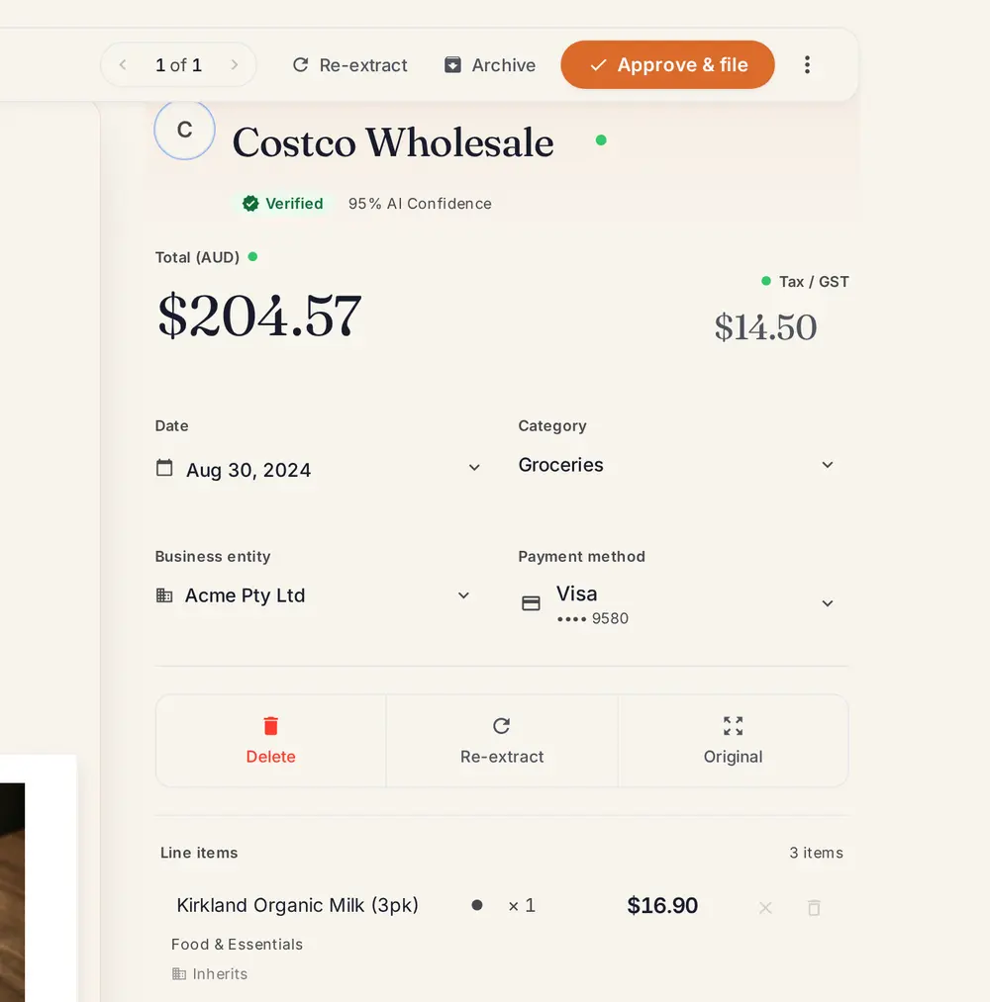Click the vertical three-dot more options icon
Screen dimensions: 990x1002
tap(807, 64)
